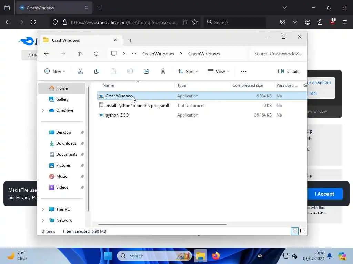This screenshot has height=264, width=353.
Task: Open the weather widget showing 70°F
Action: click(x=17, y=256)
